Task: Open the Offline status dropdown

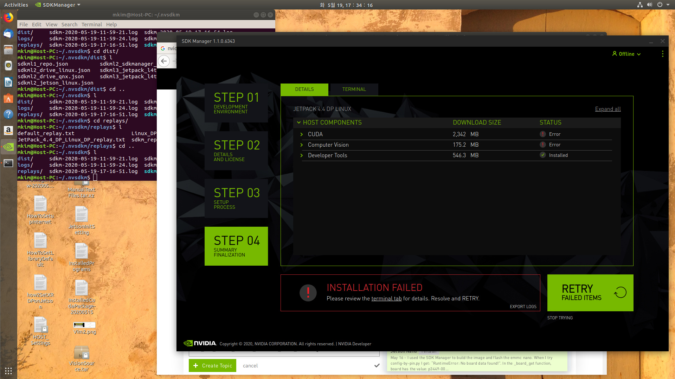Action: (x=626, y=54)
